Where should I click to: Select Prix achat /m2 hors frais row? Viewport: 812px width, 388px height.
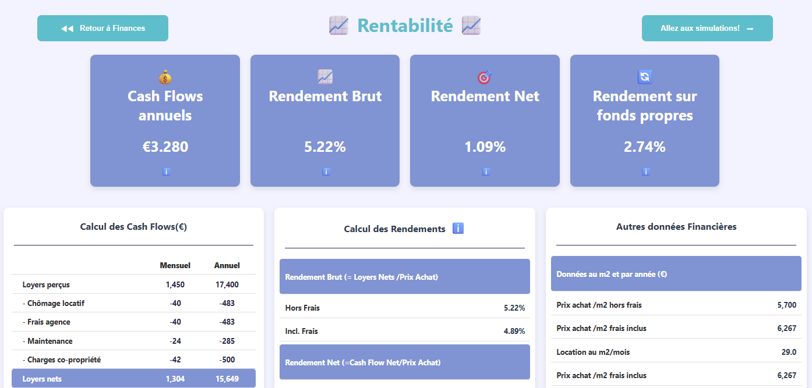coord(676,305)
